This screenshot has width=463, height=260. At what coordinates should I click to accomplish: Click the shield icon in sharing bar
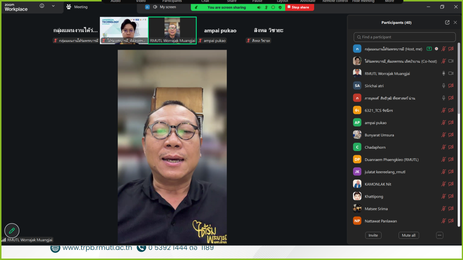280,7
